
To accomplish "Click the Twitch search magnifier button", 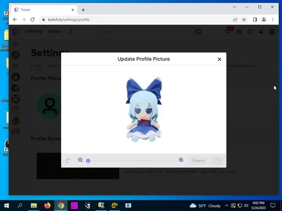I will pos(199,32).
